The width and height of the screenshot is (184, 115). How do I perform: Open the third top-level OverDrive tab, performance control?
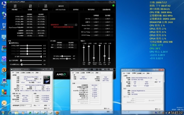pos(46,6)
